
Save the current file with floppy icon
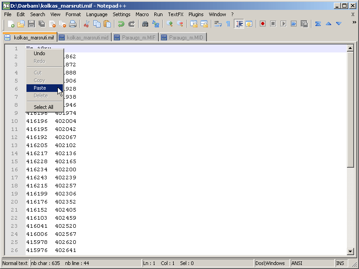click(x=31, y=24)
